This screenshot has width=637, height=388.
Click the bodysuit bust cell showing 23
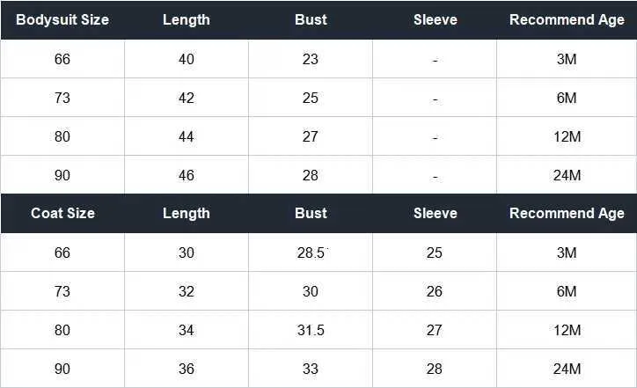311,59
